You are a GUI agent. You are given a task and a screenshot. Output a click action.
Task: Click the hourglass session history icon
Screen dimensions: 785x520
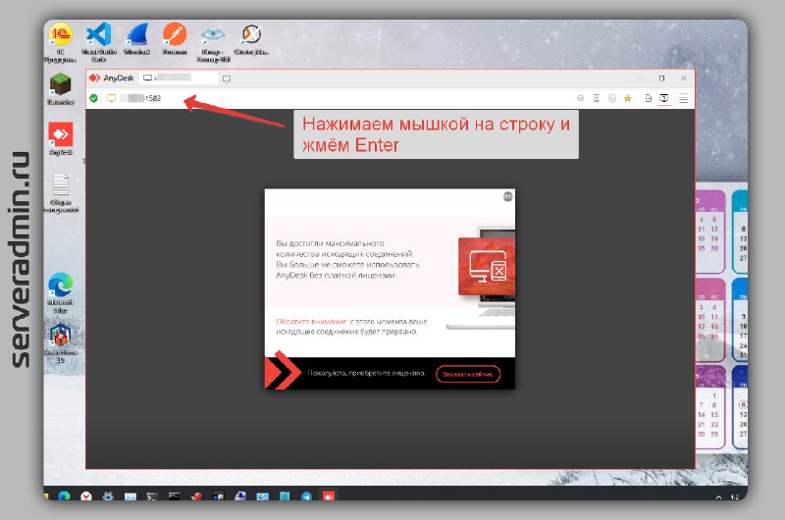pyautogui.click(x=597, y=98)
